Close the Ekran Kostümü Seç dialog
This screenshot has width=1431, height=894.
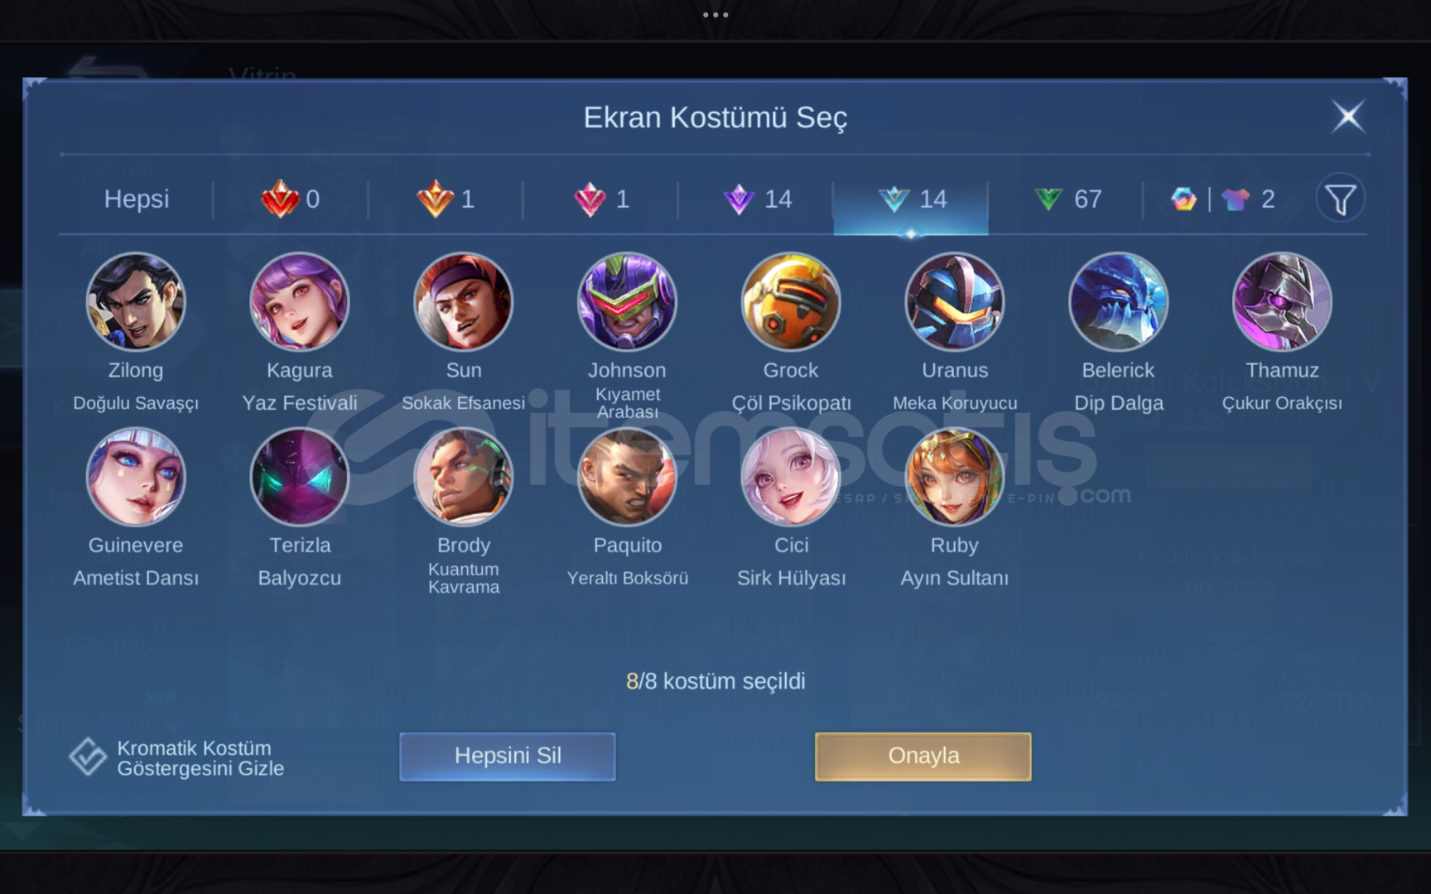(x=1348, y=117)
